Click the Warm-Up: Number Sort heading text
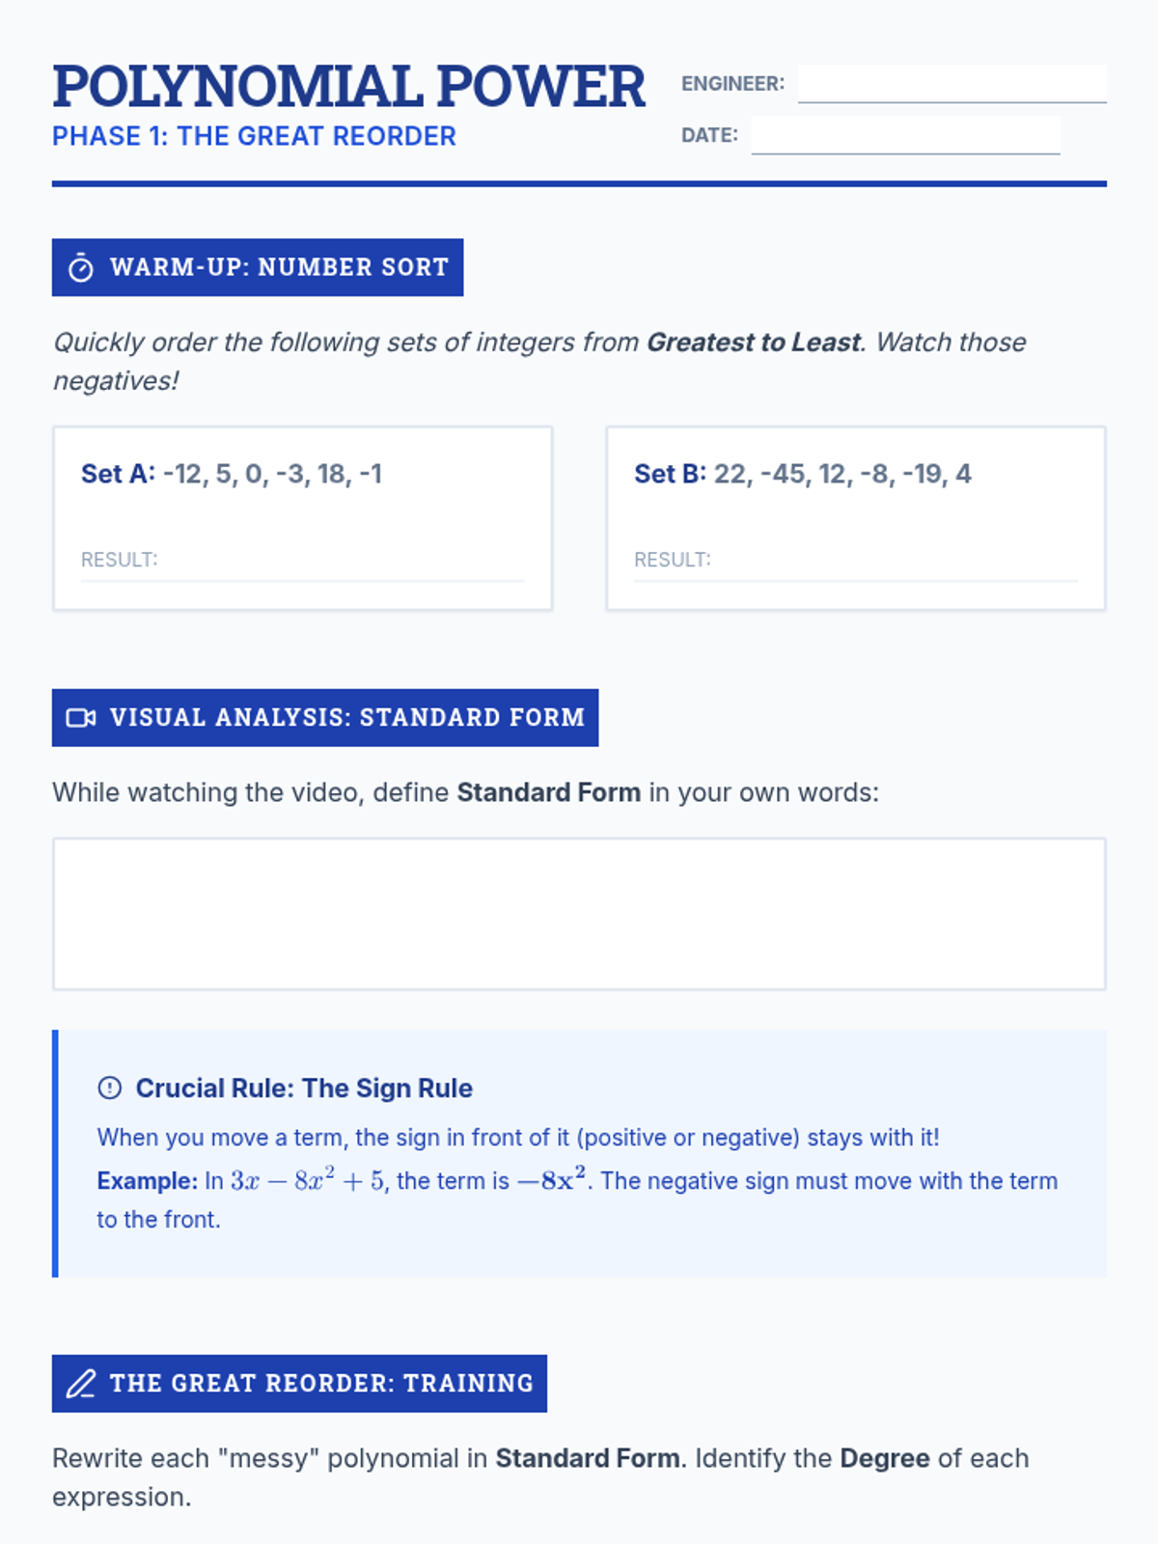 click(279, 267)
